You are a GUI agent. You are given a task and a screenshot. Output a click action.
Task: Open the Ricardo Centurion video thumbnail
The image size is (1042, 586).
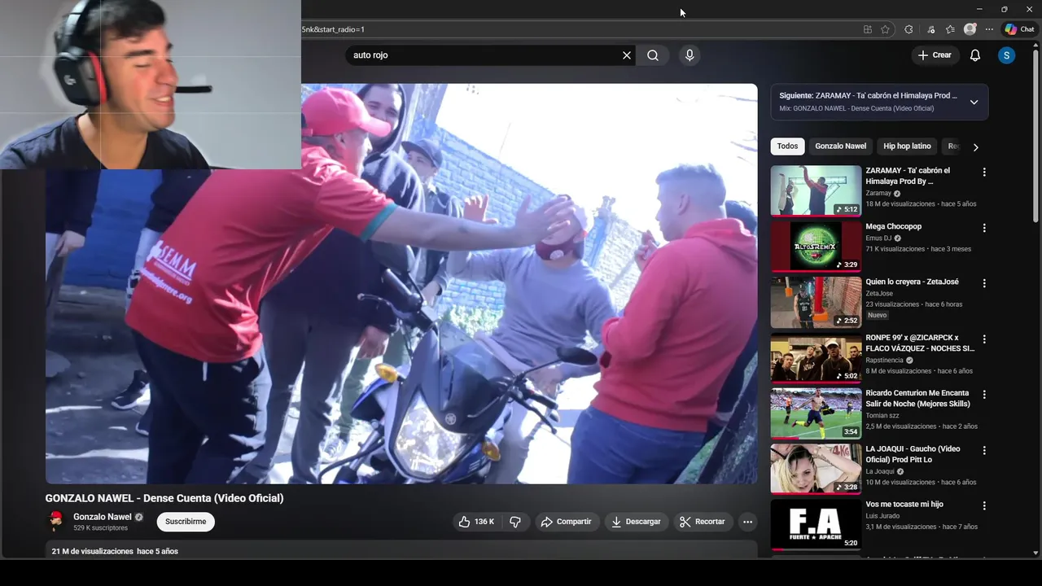816,413
